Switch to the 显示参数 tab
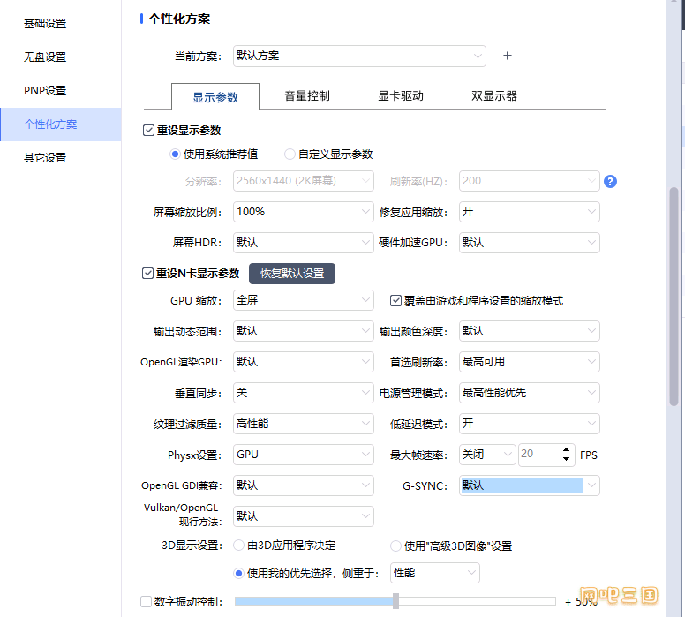Image resolution: width=685 pixels, height=617 pixels. [x=215, y=97]
